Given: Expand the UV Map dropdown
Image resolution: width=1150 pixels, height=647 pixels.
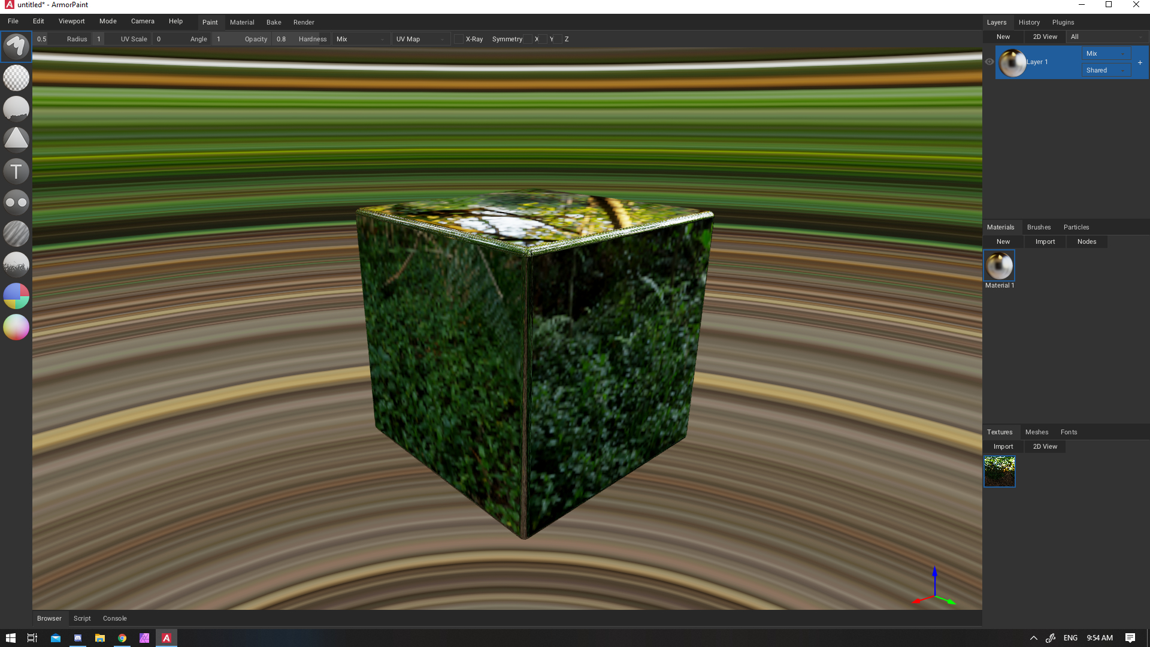Looking at the screenshot, I should click(x=420, y=39).
